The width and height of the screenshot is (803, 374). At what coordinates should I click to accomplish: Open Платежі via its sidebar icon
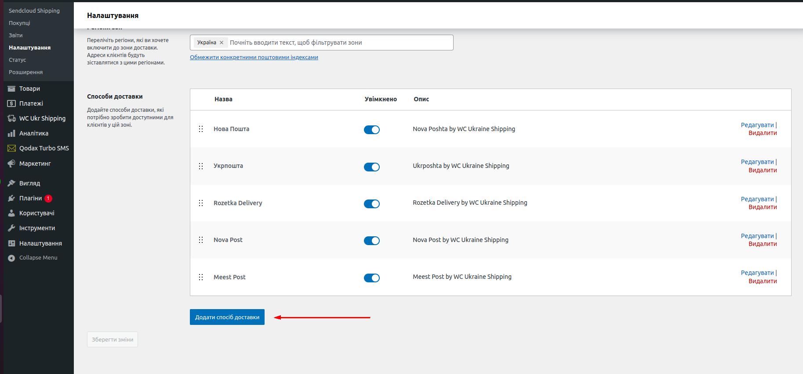pos(11,103)
